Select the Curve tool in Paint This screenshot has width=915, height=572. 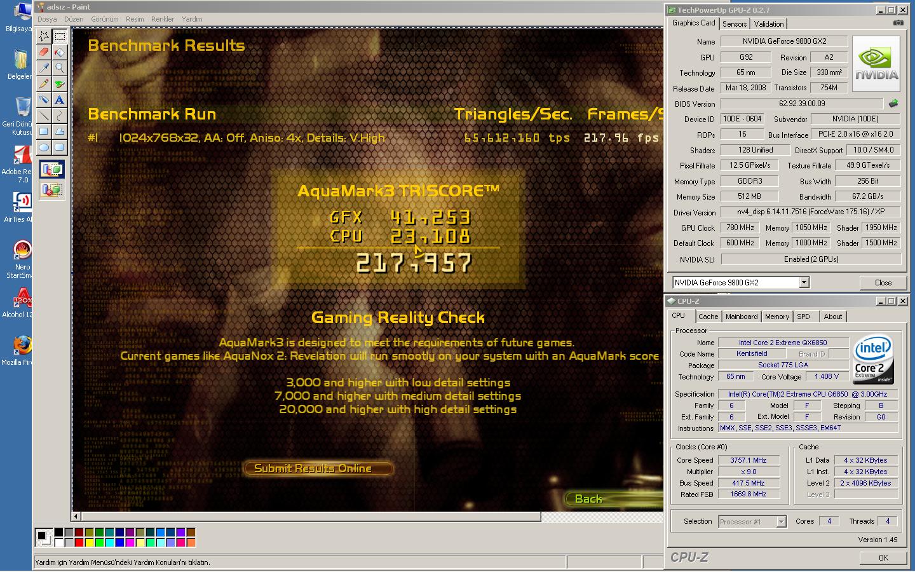click(60, 115)
